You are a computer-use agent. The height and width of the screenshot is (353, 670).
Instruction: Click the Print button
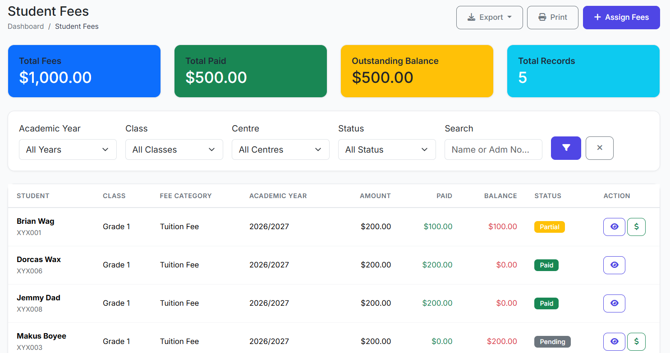tap(552, 18)
